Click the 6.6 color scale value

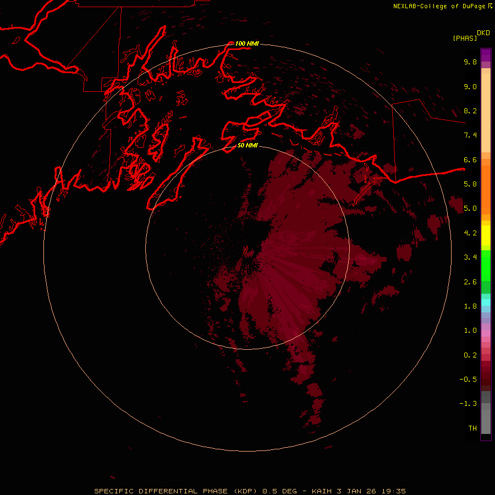[470, 159]
